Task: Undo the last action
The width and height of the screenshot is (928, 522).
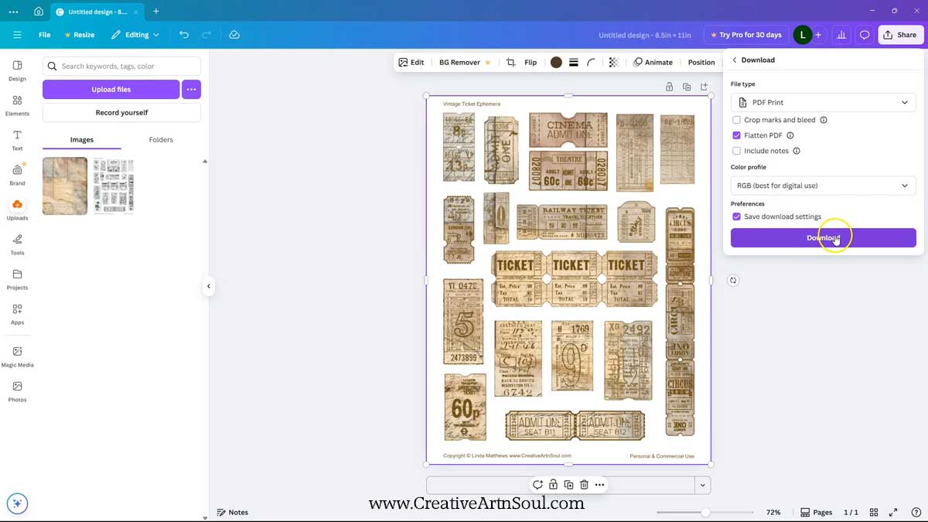Action: click(183, 35)
